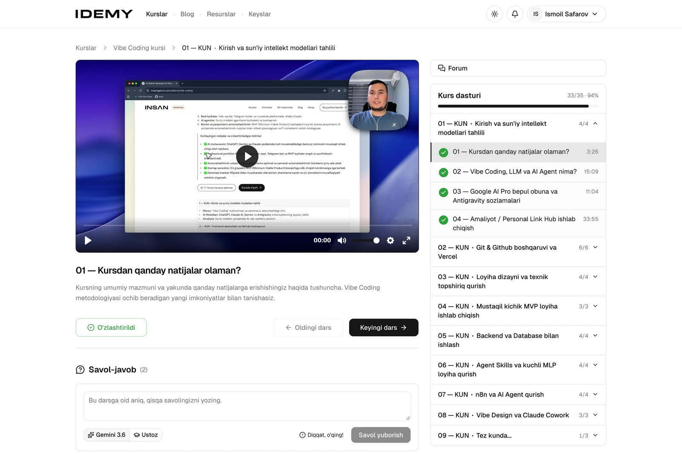
Task: Select Gemini 3.6 as answerer
Action: (x=107, y=435)
